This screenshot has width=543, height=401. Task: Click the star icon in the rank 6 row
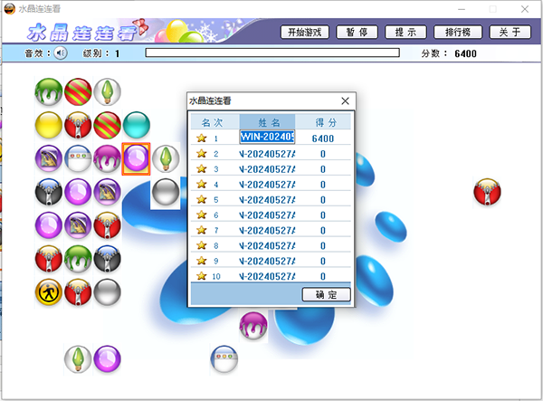(x=202, y=215)
